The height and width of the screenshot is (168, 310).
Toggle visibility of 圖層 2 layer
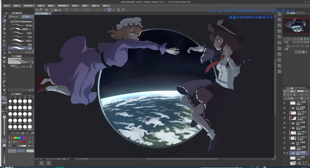click(284, 148)
